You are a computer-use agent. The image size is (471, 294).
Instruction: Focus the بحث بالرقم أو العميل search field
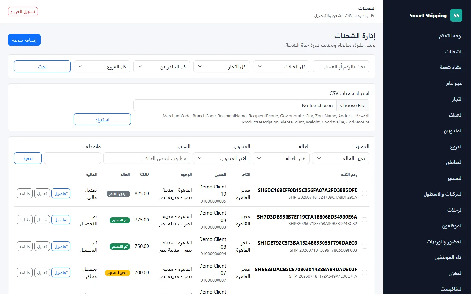coord(341,66)
